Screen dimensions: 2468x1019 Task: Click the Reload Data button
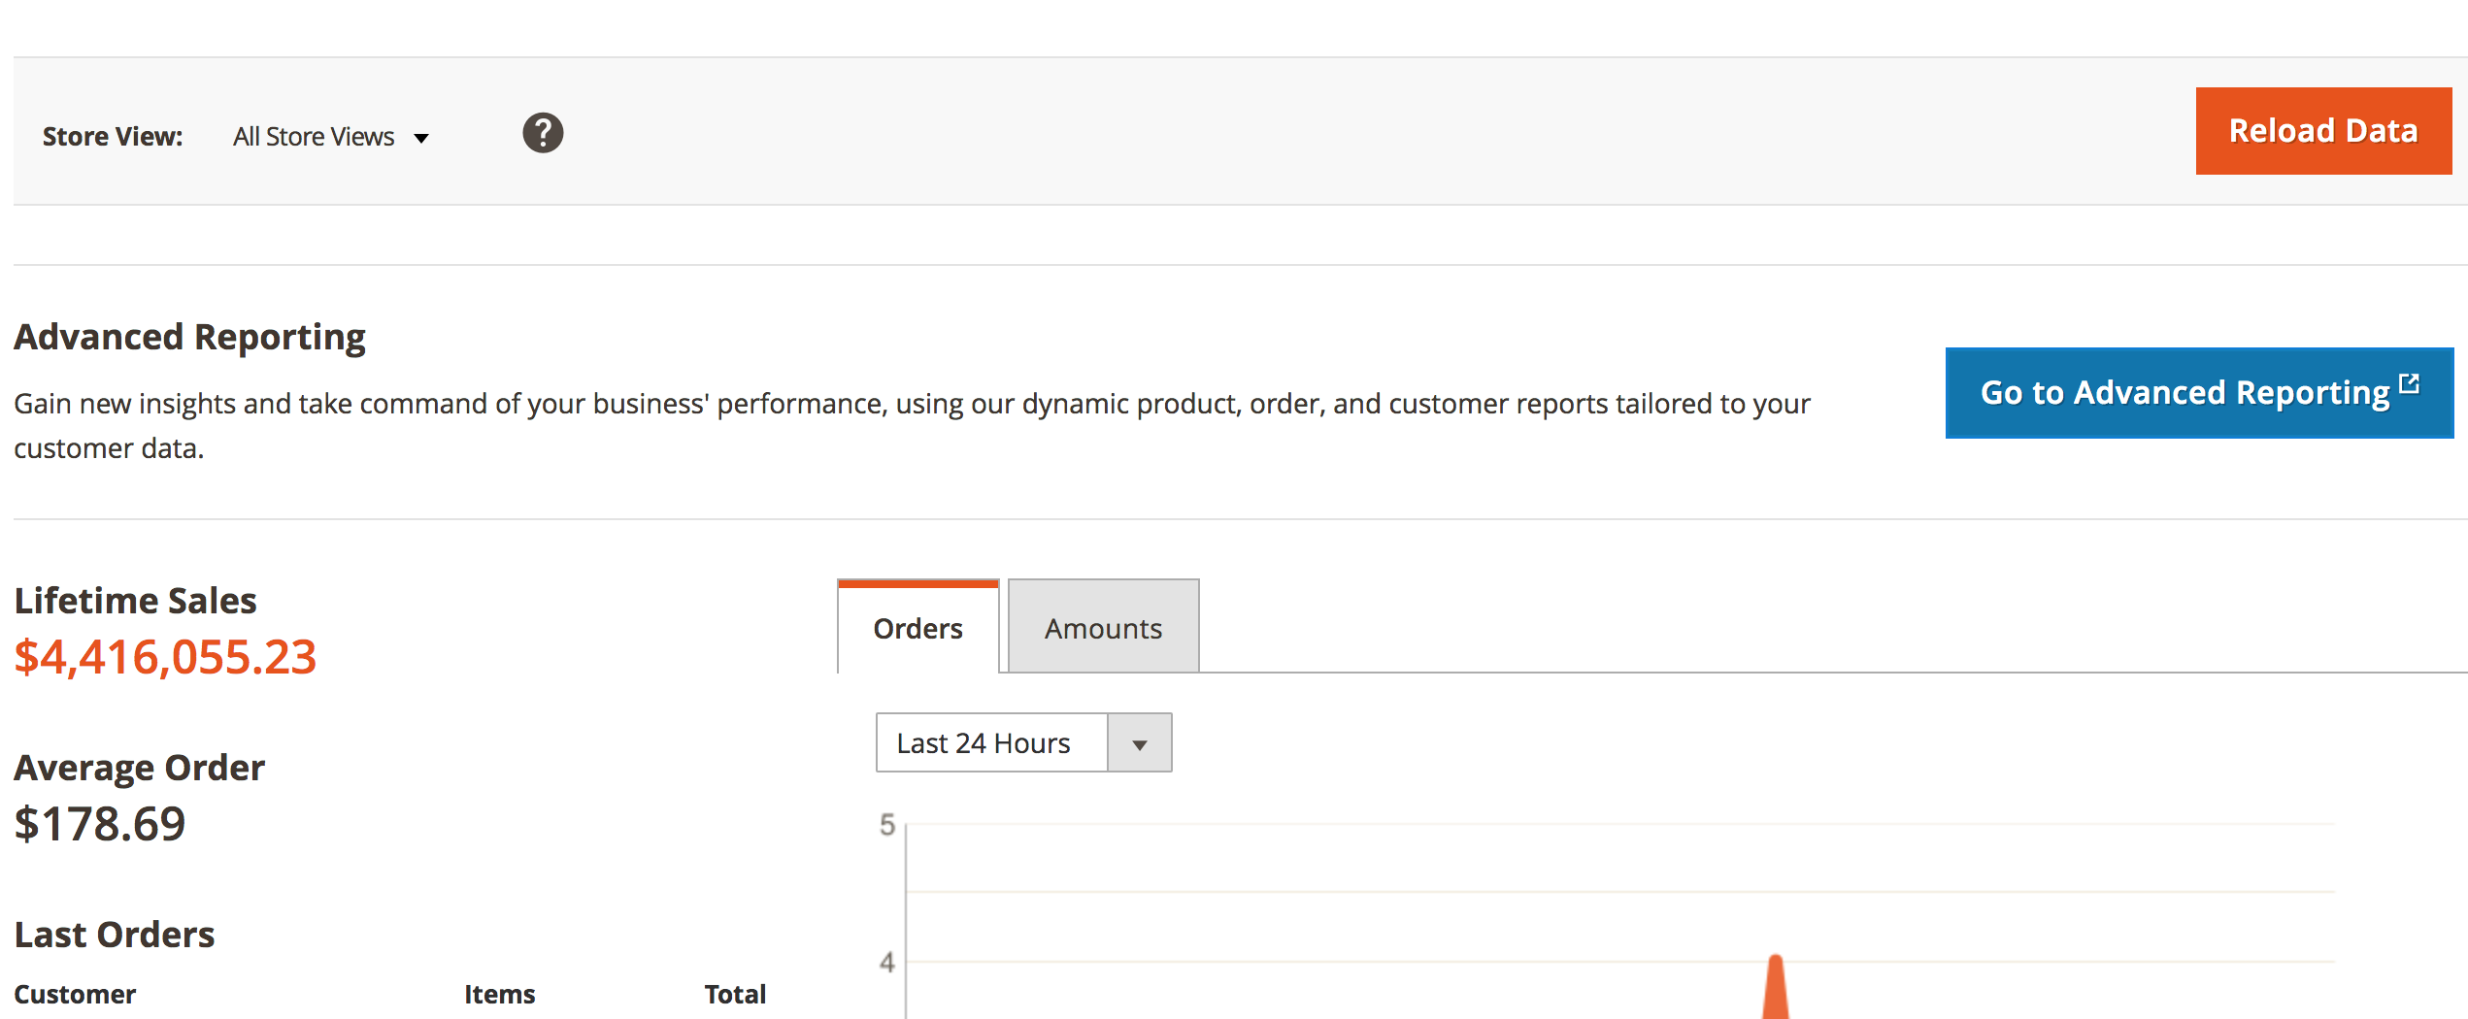point(2322,130)
